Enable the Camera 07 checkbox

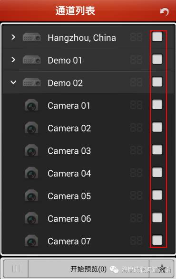(157, 240)
